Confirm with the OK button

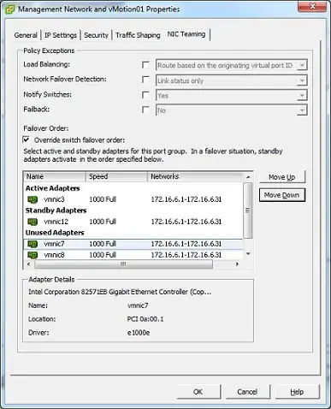point(198,392)
